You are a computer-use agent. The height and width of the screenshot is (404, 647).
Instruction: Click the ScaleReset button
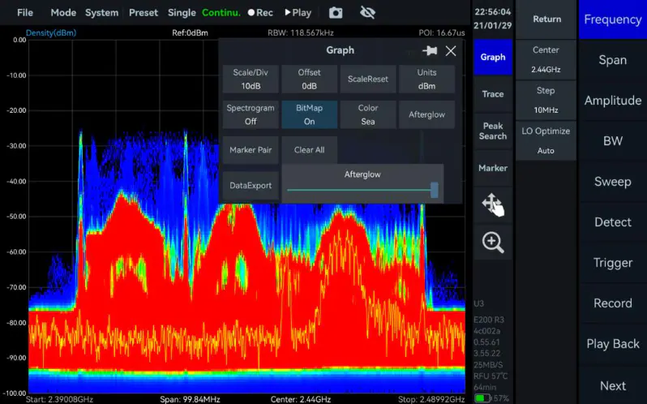tap(367, 79)
